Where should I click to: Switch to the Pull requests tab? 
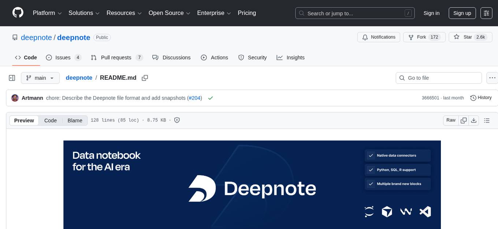(116, 57)
